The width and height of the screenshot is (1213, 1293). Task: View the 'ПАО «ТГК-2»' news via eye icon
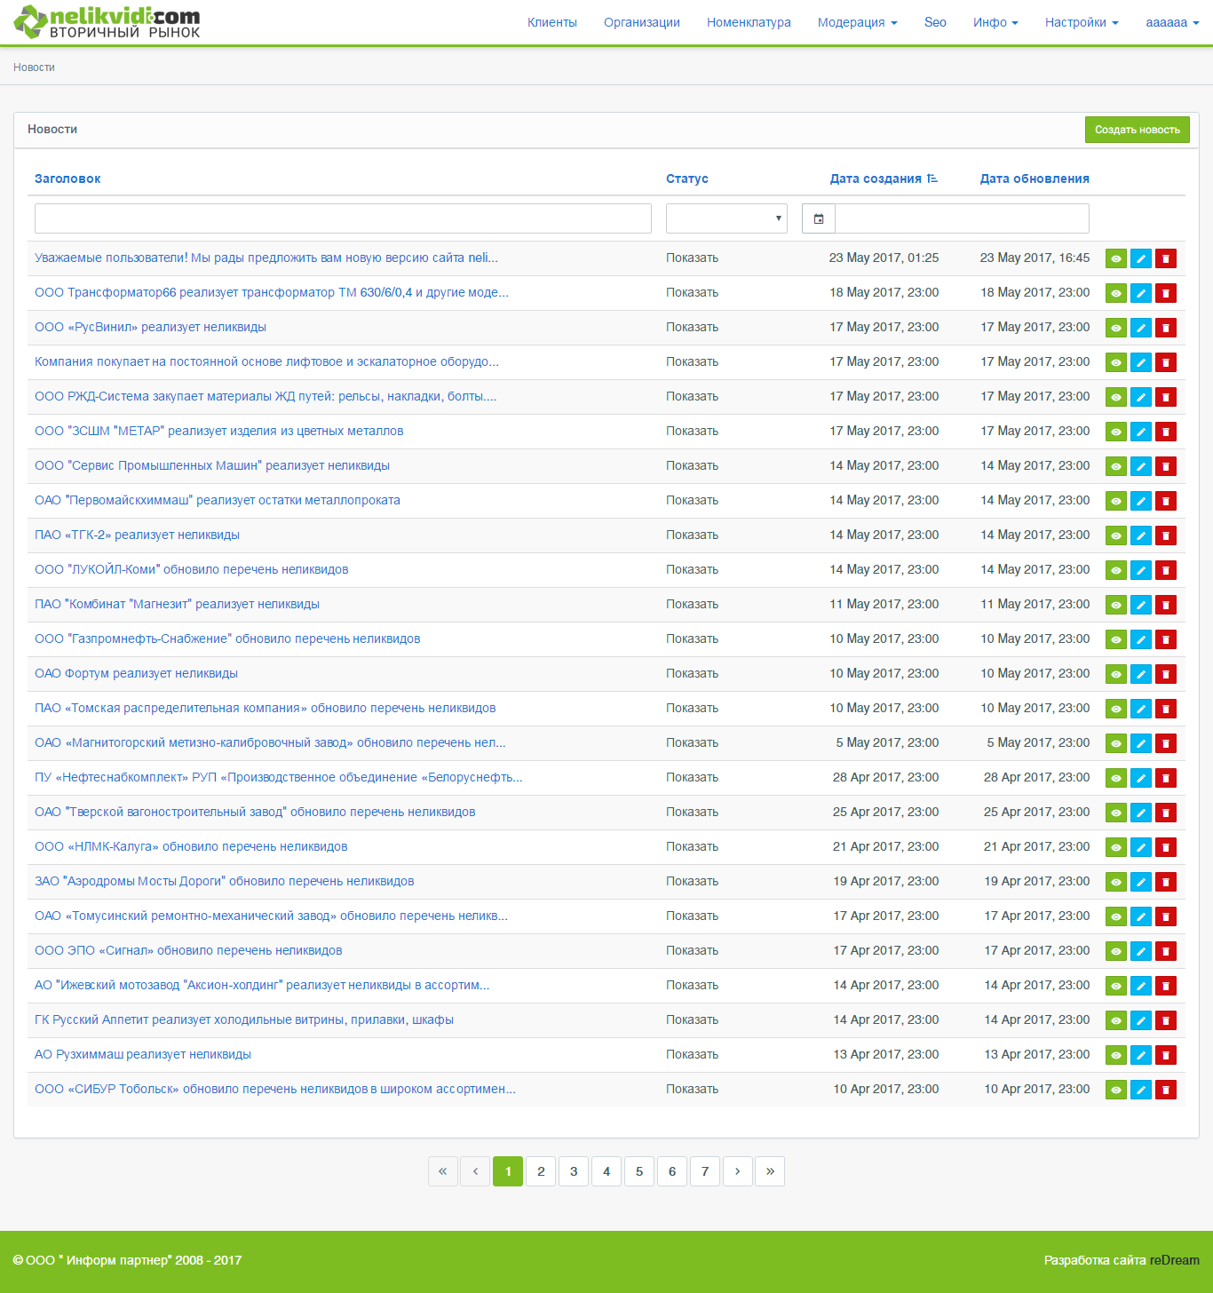[x=1116, y=535]
